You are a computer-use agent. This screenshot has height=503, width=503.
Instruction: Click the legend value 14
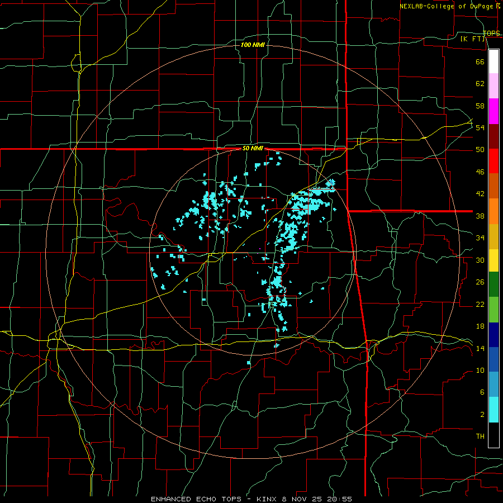(480, 348)
